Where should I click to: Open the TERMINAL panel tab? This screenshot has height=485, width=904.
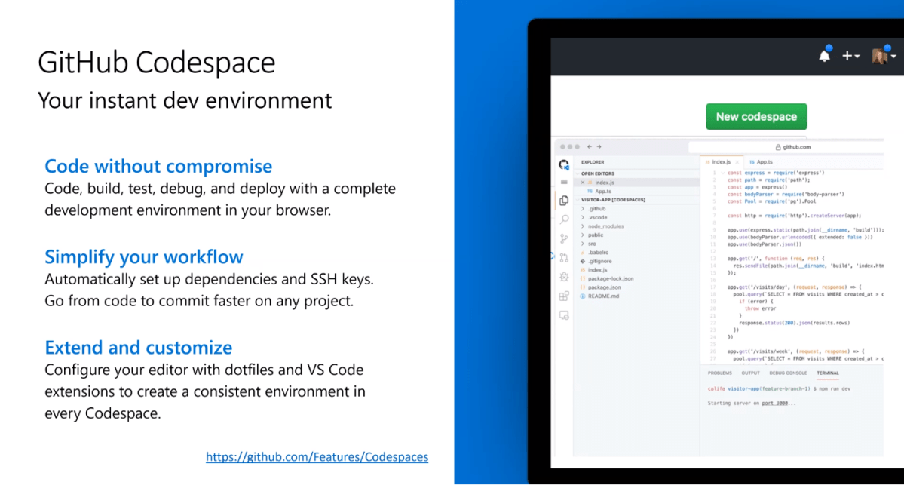click(827, 372)
